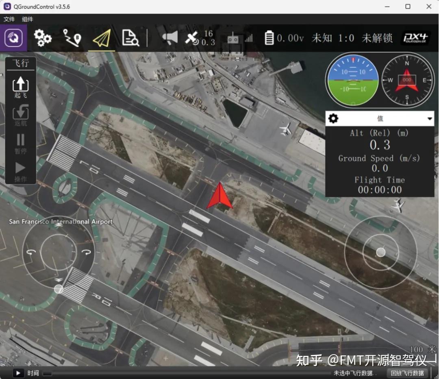Viewport: 439px width, 379px height.
Task: Click the purple QGroundControl logo icon
Action: tap(13, 38)
